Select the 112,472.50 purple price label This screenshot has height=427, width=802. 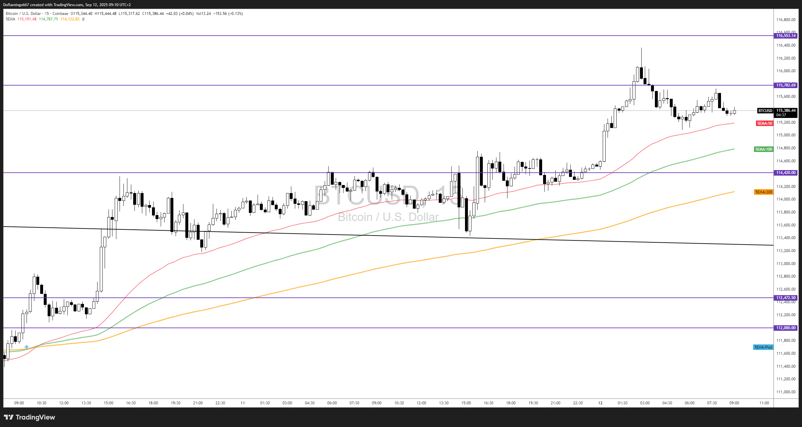coord(785,298)
